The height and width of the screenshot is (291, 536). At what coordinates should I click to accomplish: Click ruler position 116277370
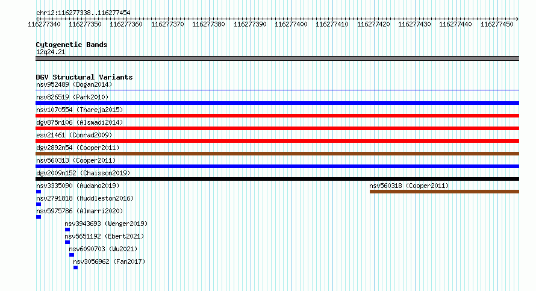coord(167,24)
